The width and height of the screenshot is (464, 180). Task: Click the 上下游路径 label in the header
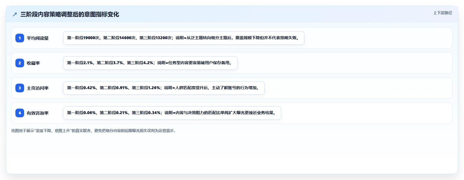(442, 13)
